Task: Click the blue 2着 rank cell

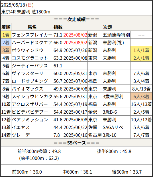Action: 6,43
